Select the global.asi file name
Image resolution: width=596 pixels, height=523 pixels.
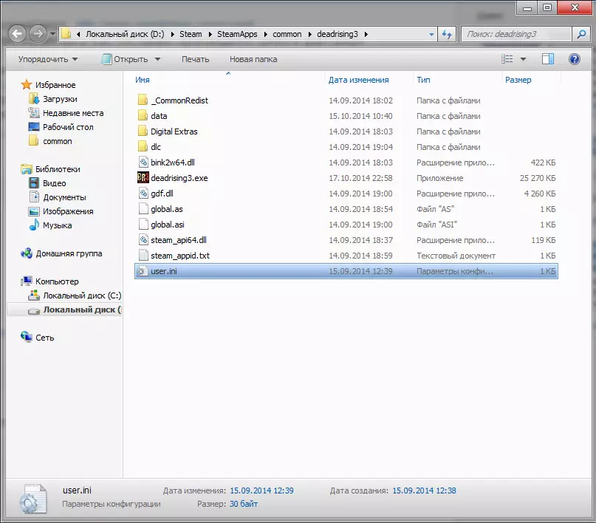pos(168,225)
